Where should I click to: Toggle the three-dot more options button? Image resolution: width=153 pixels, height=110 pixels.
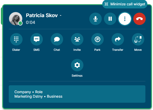[125, 19]
